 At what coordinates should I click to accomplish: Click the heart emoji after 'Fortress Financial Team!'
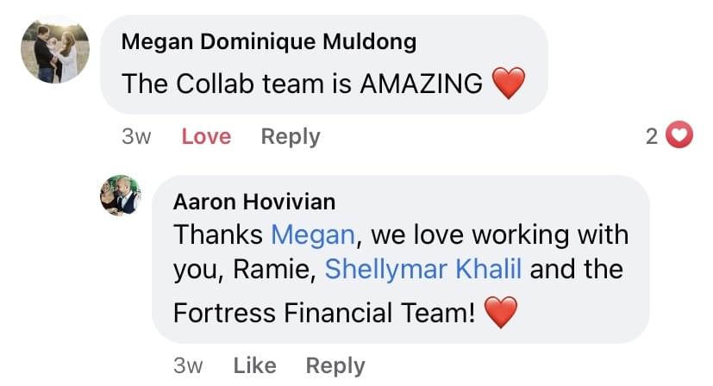500,313
